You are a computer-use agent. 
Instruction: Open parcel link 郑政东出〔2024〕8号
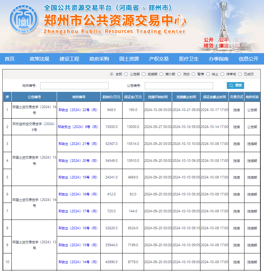(x=78, y=127)
